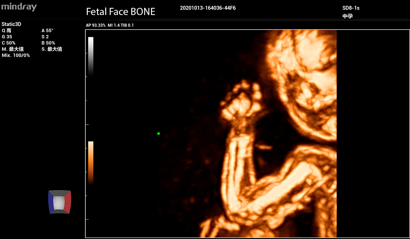The image size is (410, 239).
Task: Select the M. 最大值 render mode
Action: (x=13, y=49)
